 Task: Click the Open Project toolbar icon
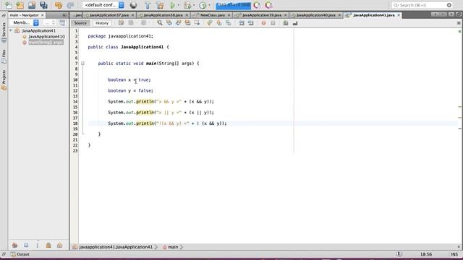(32, 5)
